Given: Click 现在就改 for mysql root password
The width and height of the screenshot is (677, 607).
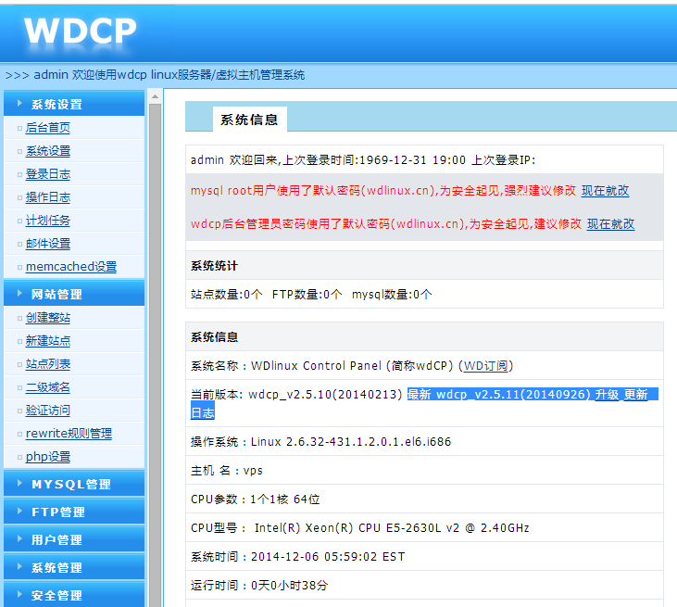Looking at the screenshot, I should [x=606, y=191].
